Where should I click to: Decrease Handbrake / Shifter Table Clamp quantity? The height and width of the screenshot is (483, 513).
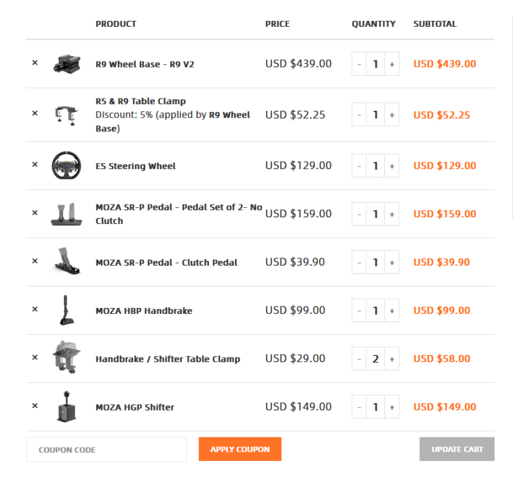click(x=360, y=359)
